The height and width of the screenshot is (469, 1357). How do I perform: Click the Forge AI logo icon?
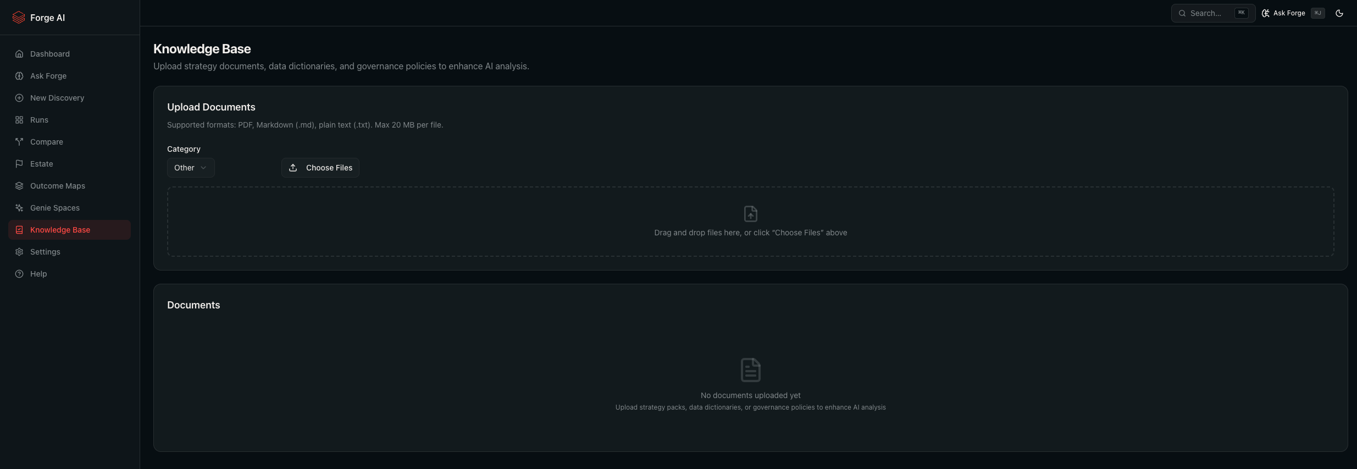point(19,18)
